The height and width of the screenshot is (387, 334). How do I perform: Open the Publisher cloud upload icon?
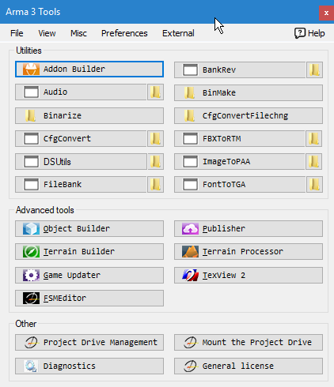[190, 228]
